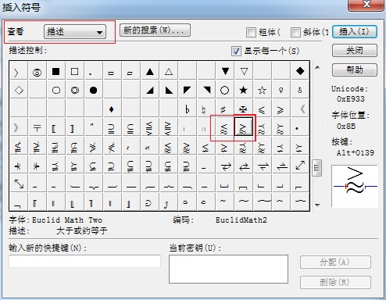386x300 pixels.
Task: Click the enlarged symbol preview image
Action: [x=355, y=186]
